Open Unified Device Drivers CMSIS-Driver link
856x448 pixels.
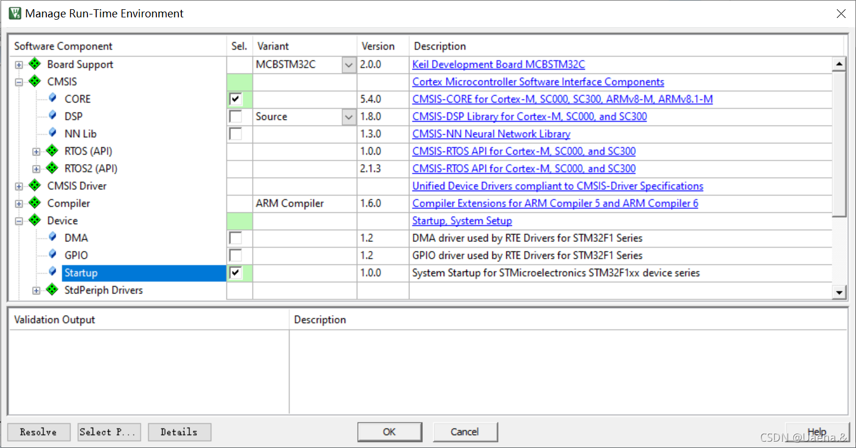[558, 186]
